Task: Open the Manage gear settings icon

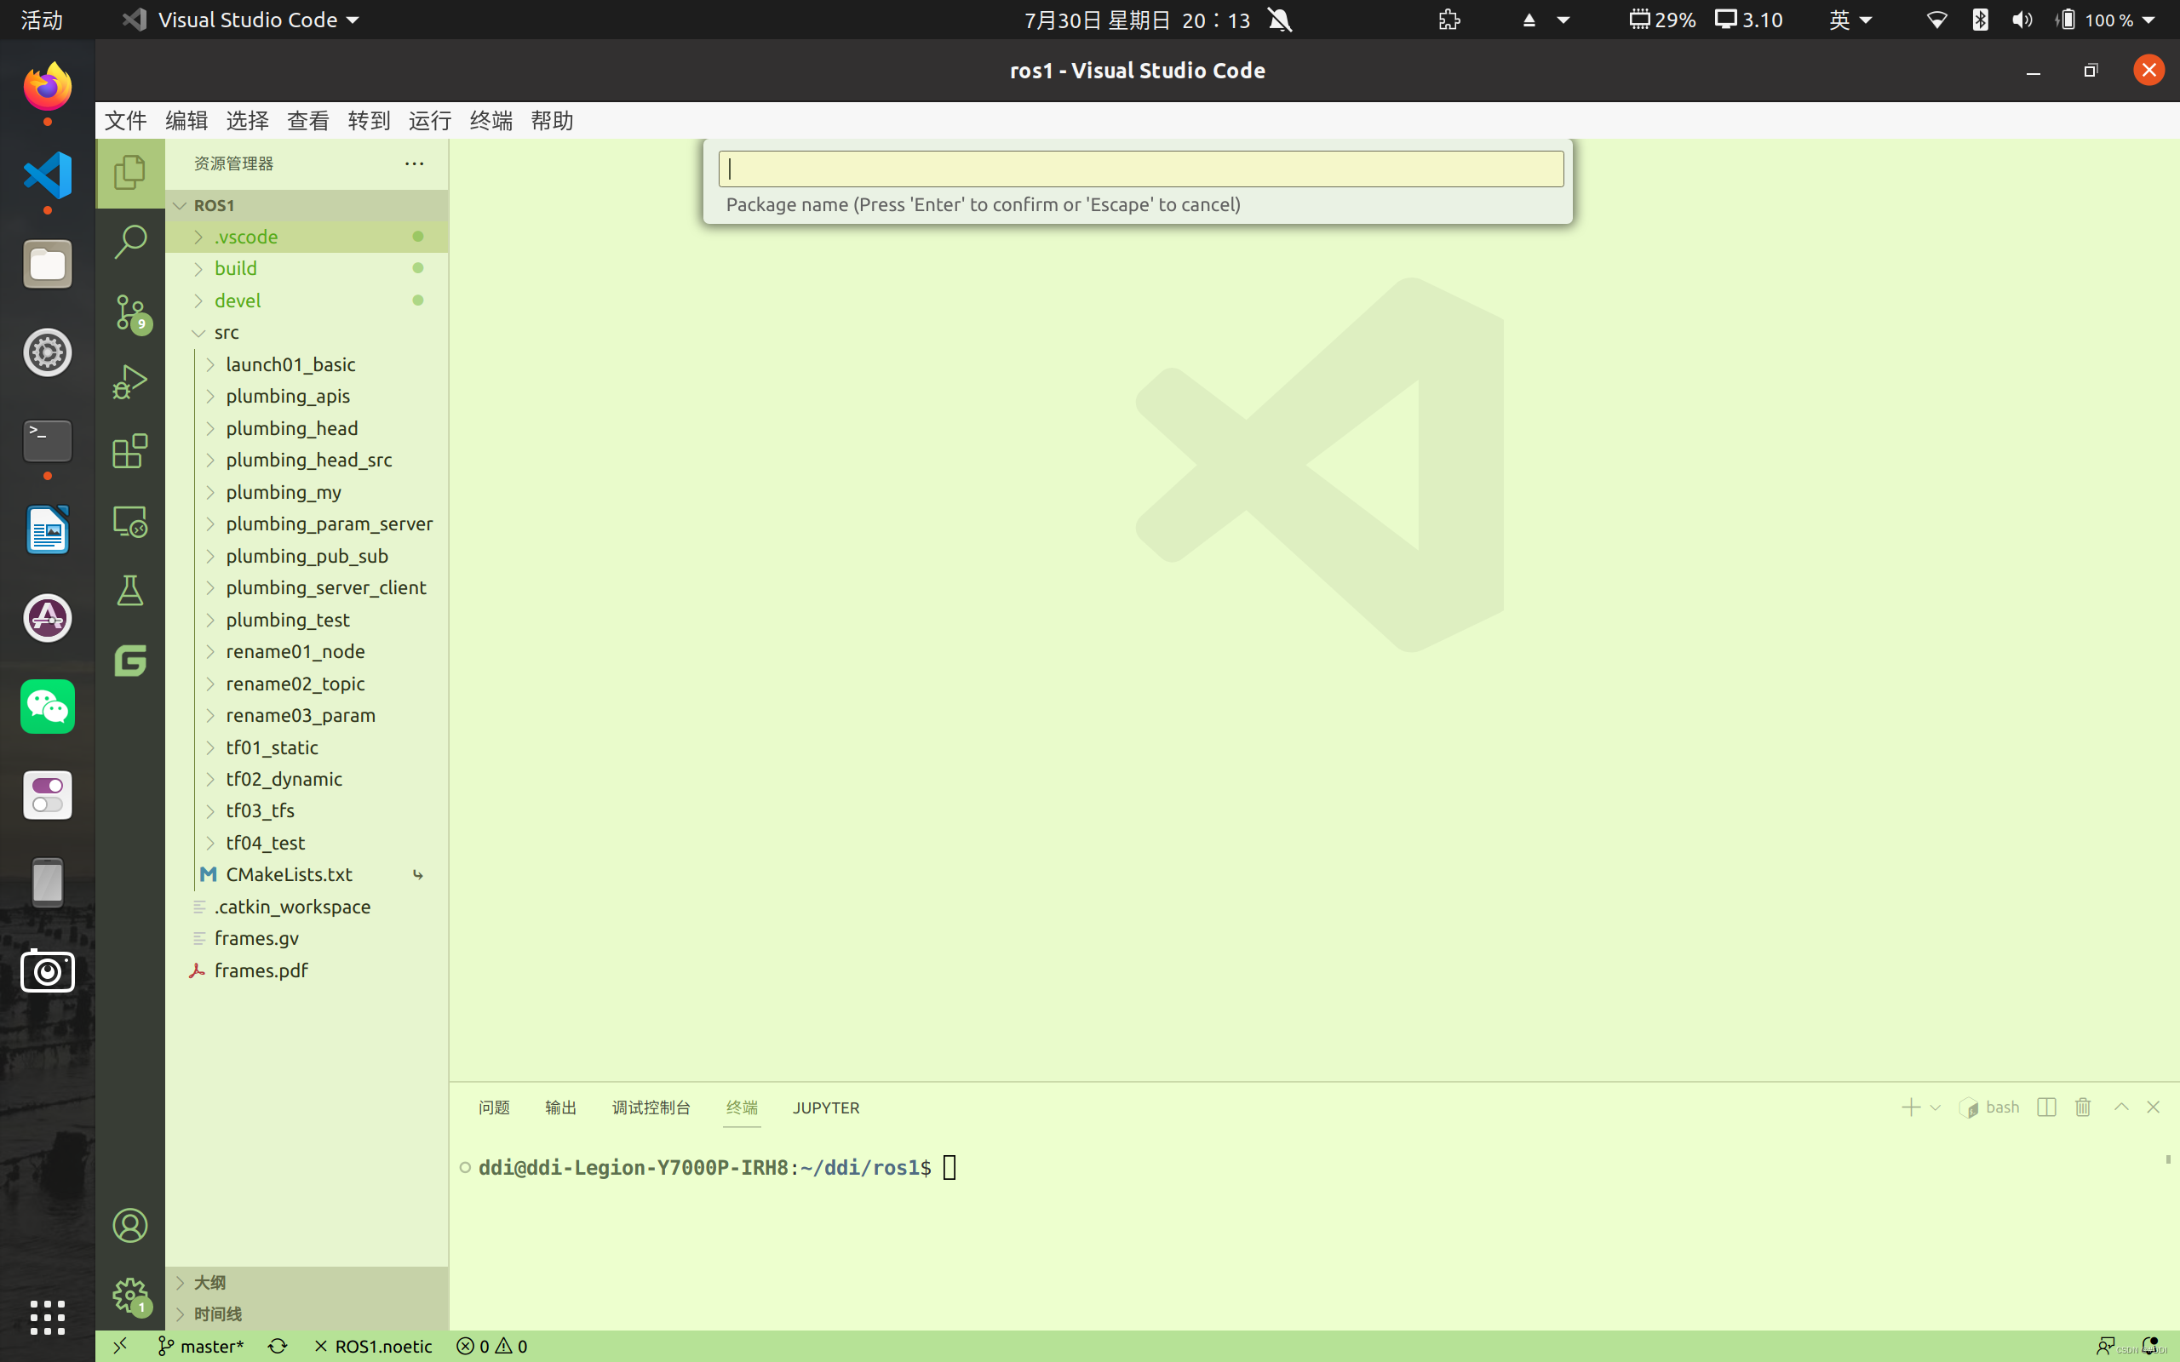Action: [129, 1296]
